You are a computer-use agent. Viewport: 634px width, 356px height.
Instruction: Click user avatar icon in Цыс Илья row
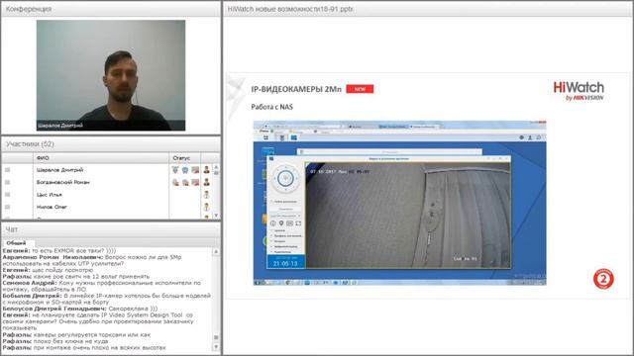pyautogui.click(x=207, y=195)
